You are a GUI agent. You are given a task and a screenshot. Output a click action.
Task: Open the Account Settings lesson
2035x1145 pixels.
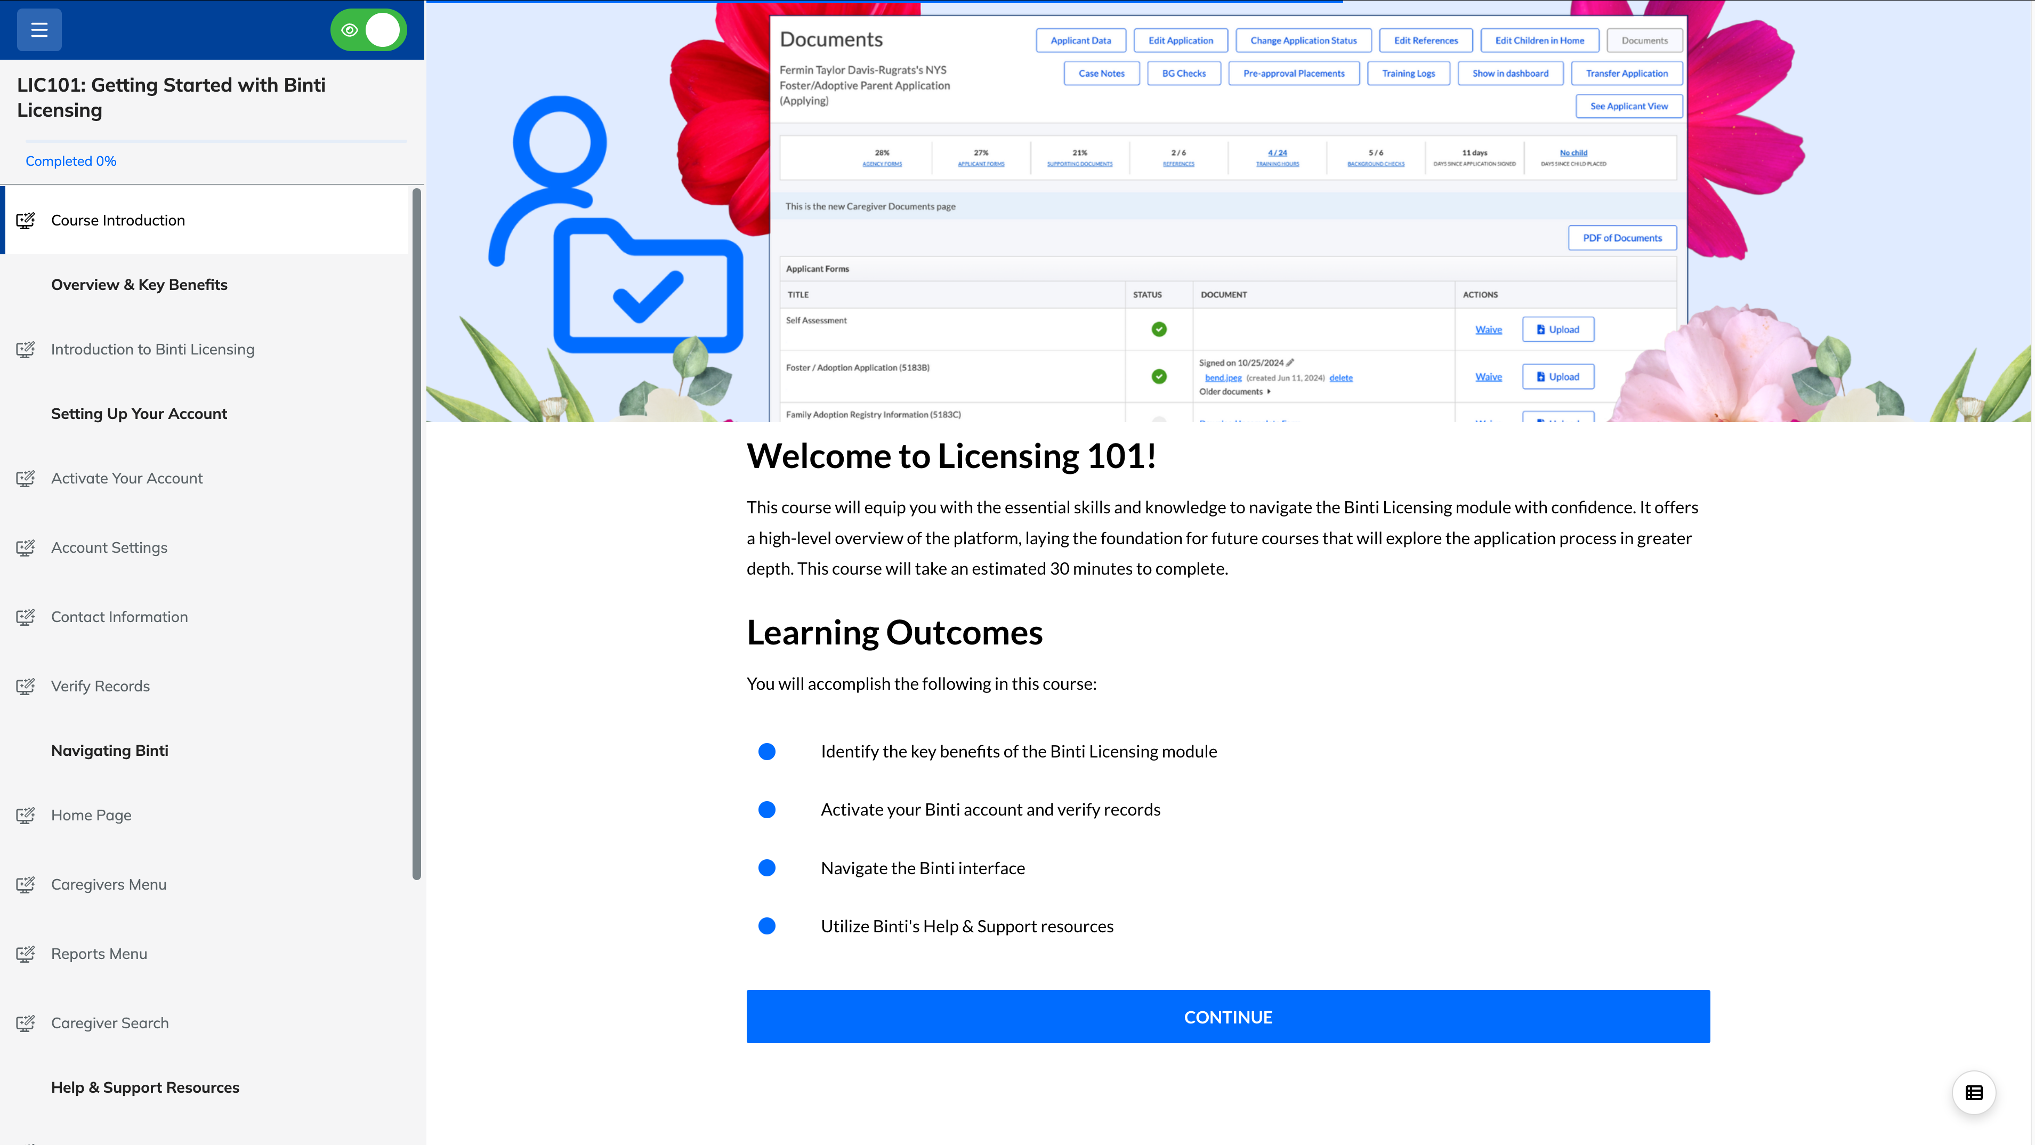point(205,547)
